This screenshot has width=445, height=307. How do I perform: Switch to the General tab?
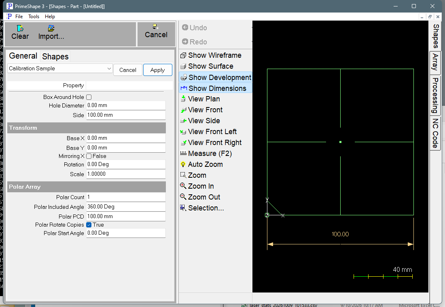tap(23, 56)
